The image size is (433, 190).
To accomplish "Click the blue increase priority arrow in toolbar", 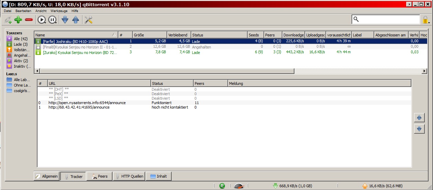I will point(76,20).
